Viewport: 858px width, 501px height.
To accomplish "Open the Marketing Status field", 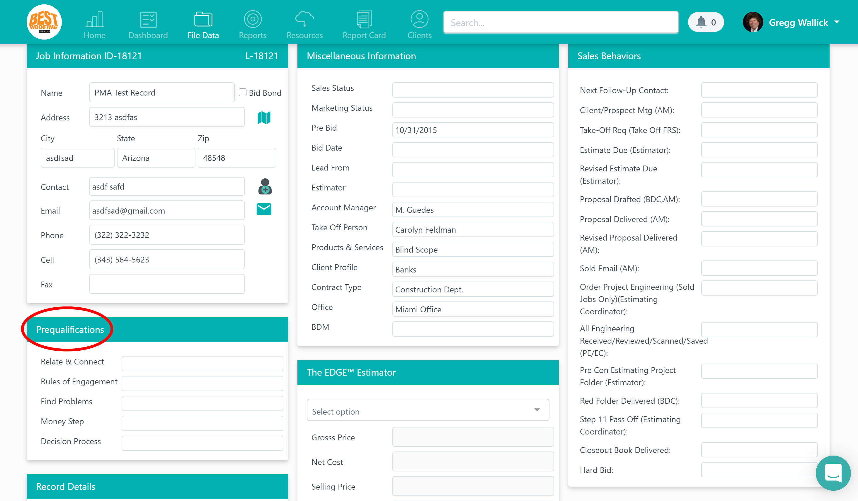I will (473, 110).
